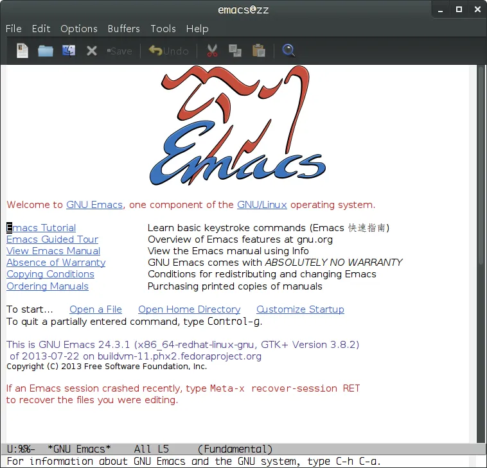
Task: Click the New File toolbar icon
Action: [x=22, y=51]
